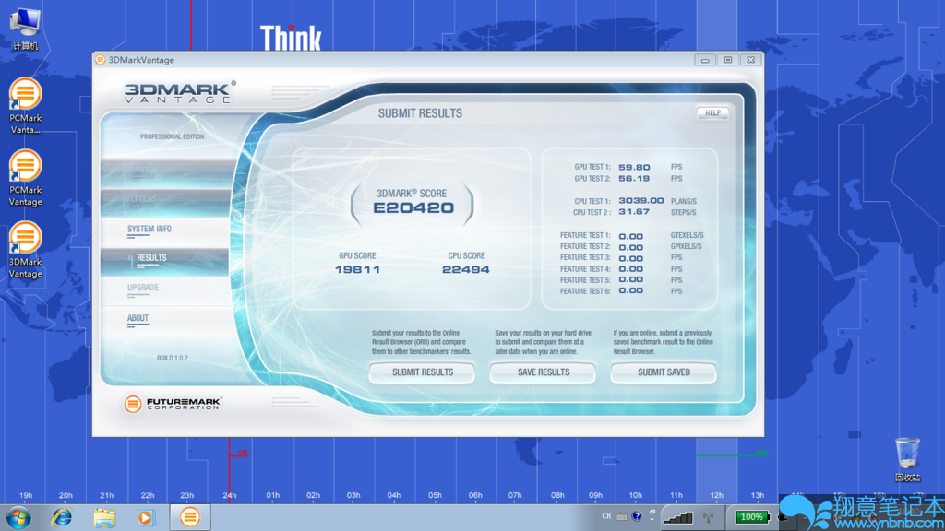945x531 pixels.
Task: Click the SUBMIT RESULTS button
Action: [x=422, y=372]
